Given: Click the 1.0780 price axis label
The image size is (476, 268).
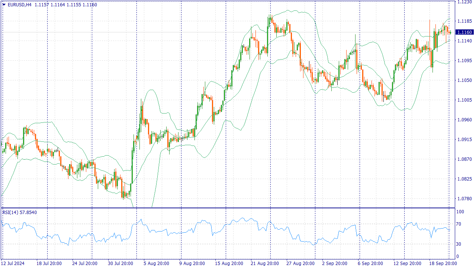Looking at the screenshot, I should [x=464, y=198].
